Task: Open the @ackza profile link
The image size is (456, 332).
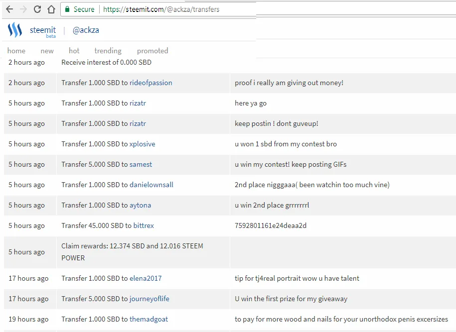Action: (86, 30)
